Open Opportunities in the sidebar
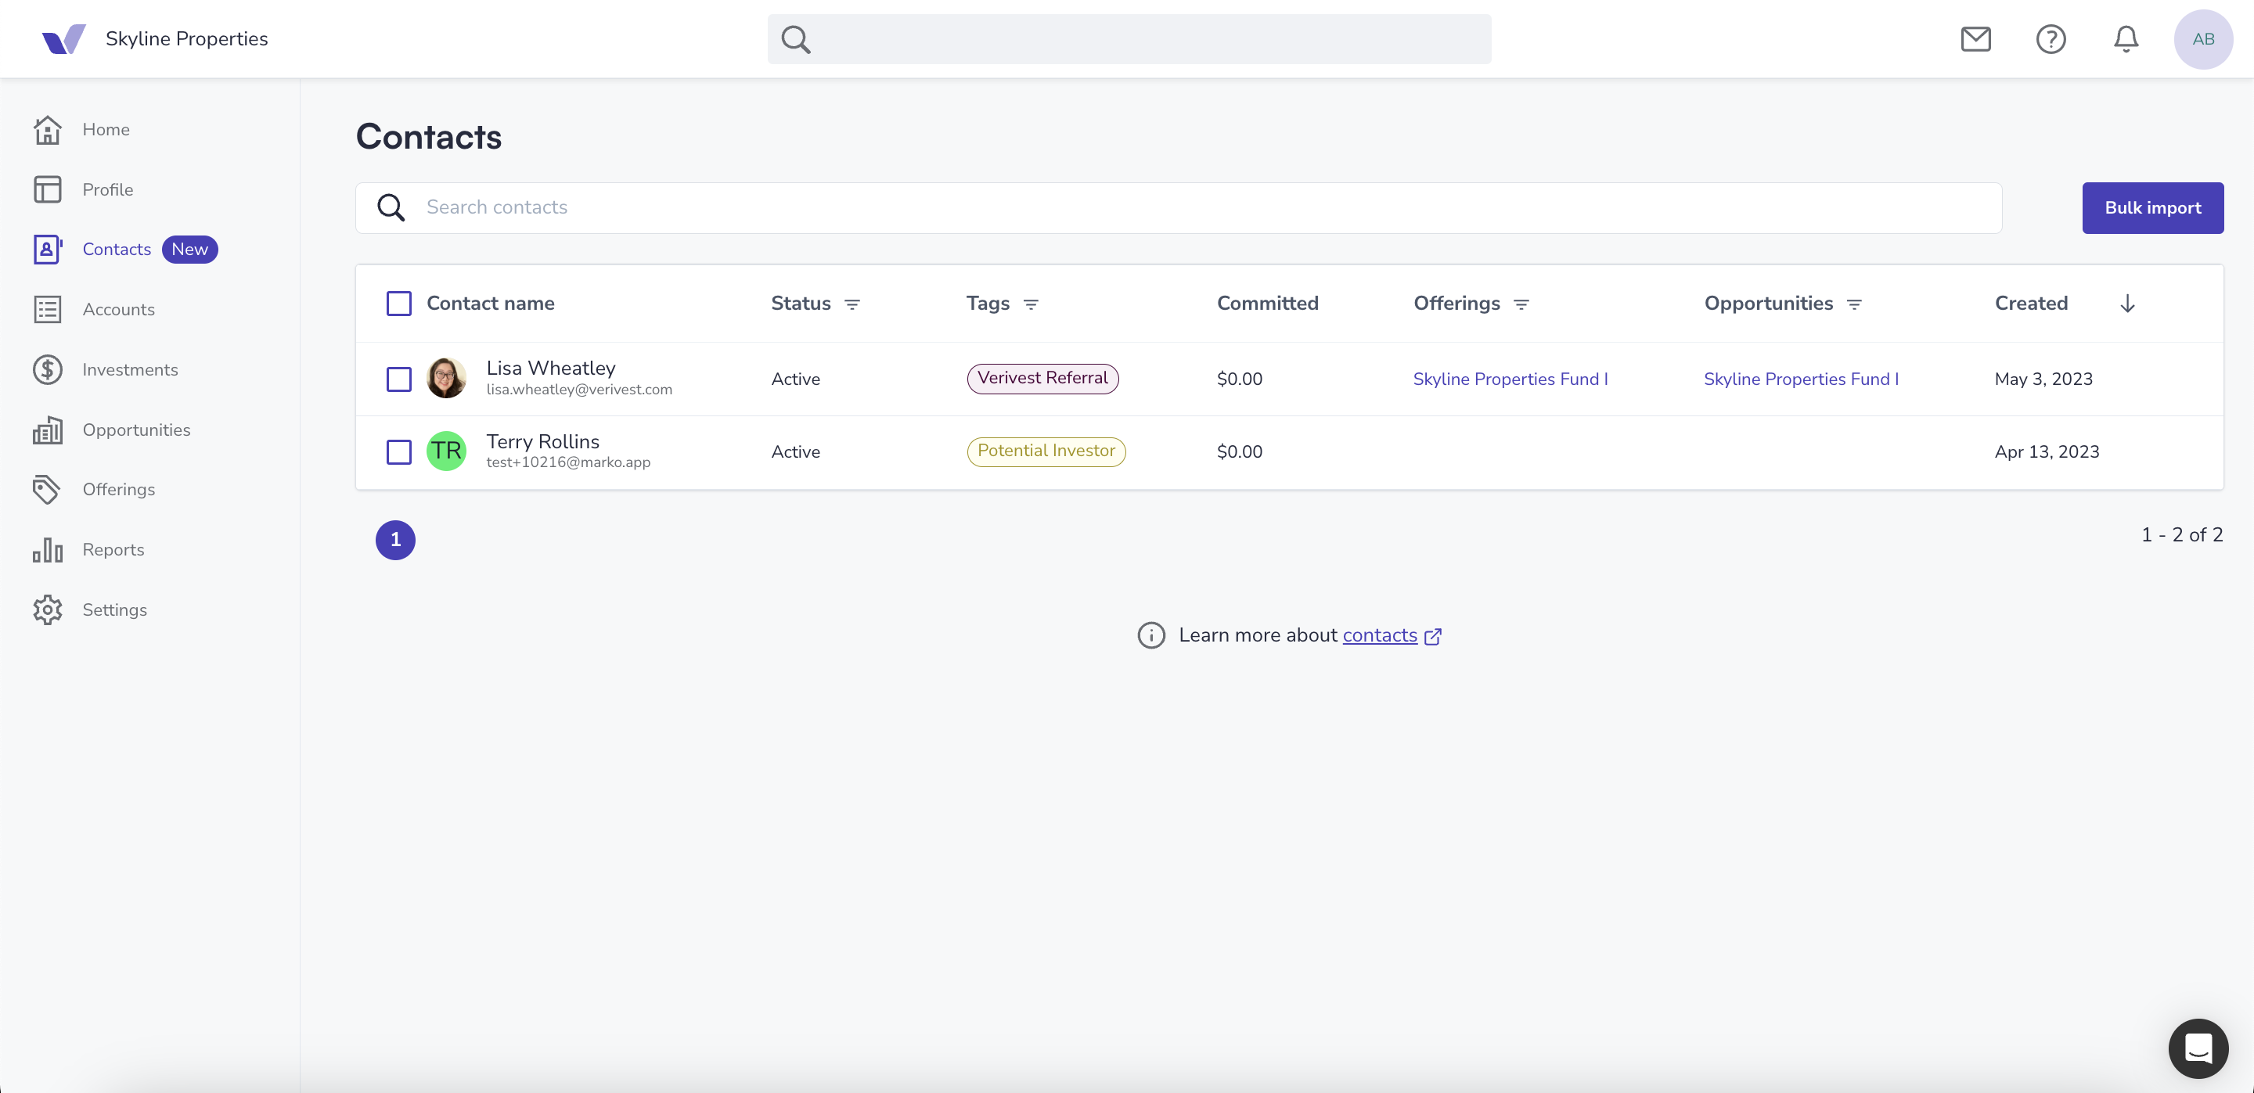This screenshot has width=2254, height=1093. coord(136,430)
